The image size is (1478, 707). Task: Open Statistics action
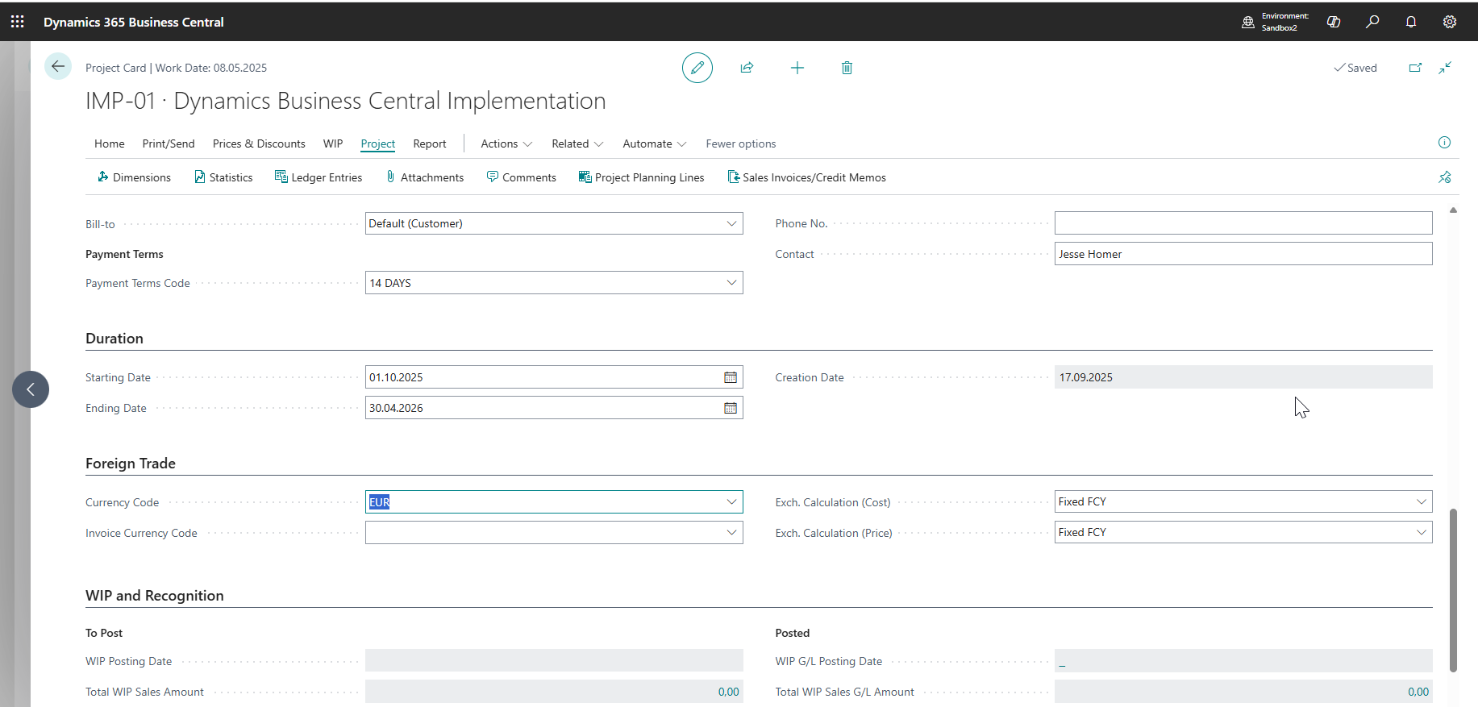point(223,177)
